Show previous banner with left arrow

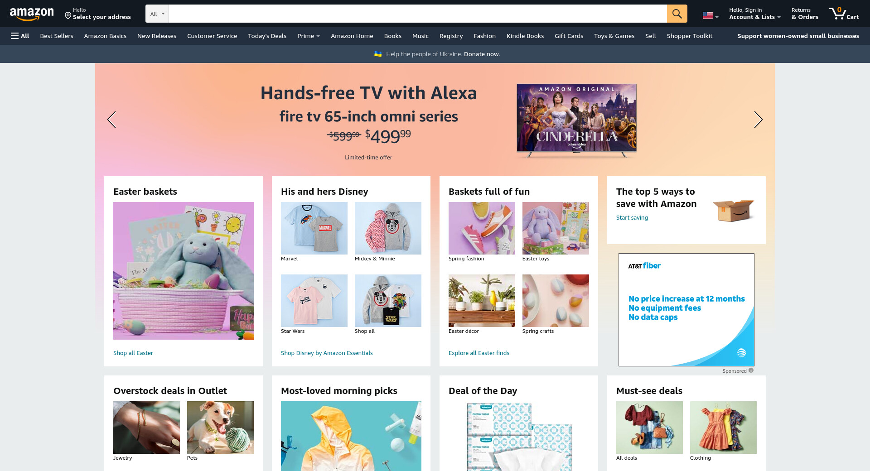111,120
